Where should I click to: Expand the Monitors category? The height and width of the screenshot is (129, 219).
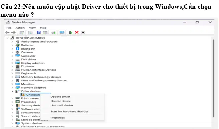pos(12,84)
